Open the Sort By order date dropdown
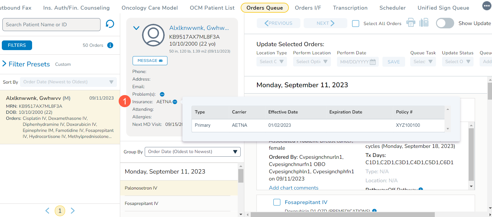The image size is (492, 217). (68, 82)
